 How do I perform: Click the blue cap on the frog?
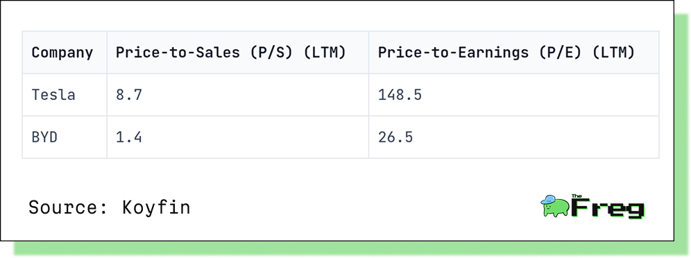(549, 200)
